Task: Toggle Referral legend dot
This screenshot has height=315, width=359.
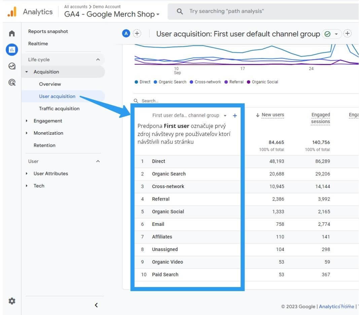Action: click(226, 82)
